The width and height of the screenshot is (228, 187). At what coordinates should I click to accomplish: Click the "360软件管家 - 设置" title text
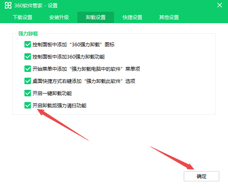click(36, 6)
